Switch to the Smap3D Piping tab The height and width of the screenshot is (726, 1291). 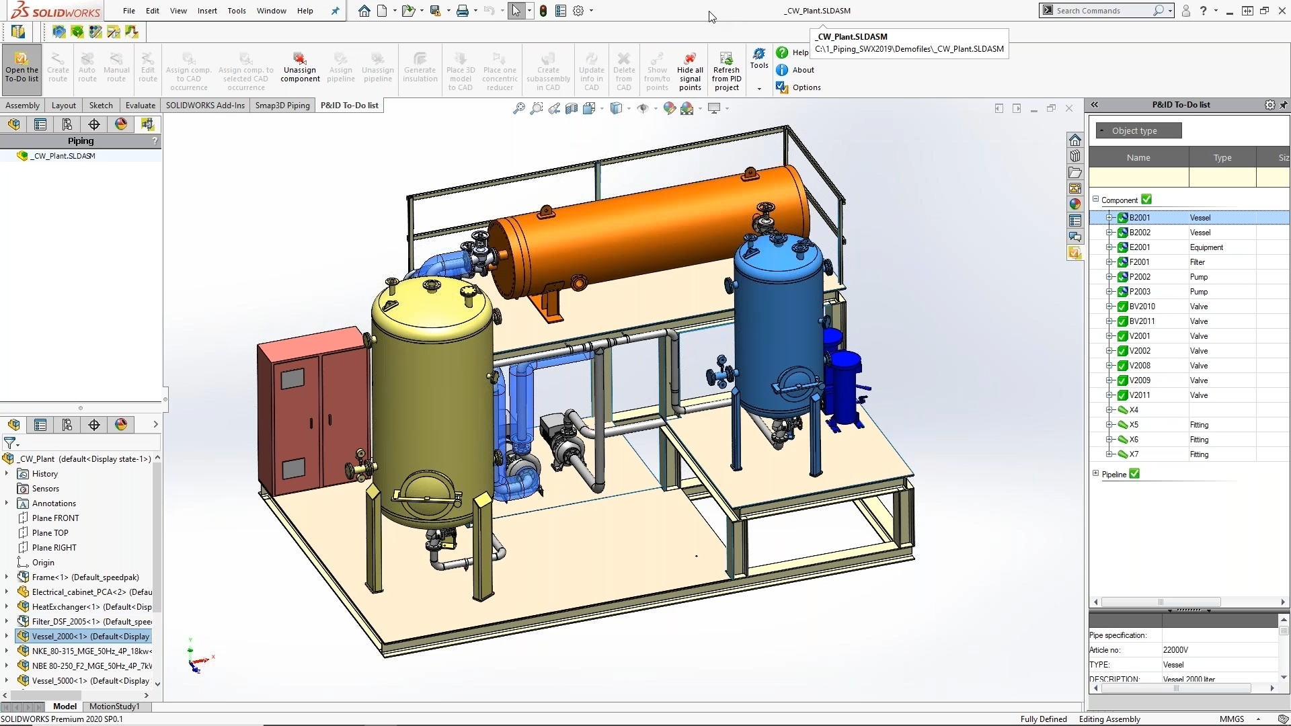282,106
